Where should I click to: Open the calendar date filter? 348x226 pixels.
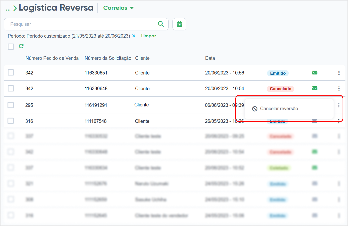click(x=179, y=24)
